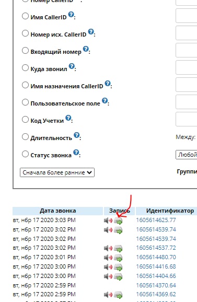Click the Дата звонка column header
The image size is (197, 302).
pos(58,211)
